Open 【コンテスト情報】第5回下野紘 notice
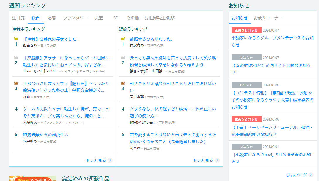The width and height of the screenshot is (319, 181). coord(273,100)
